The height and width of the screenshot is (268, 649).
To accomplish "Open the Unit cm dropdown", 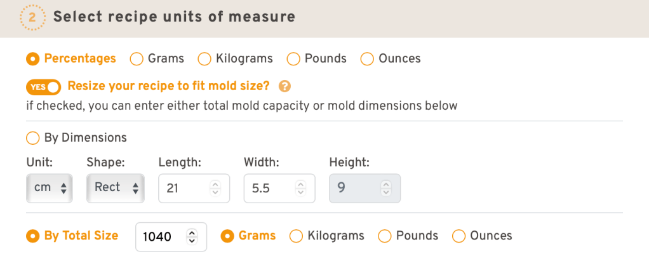I will pyautogui.click(x=50, y=188).
